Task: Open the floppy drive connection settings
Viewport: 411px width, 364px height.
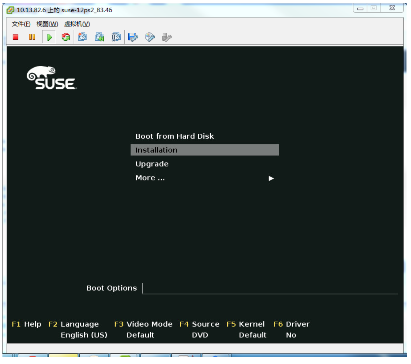Action: click(133, 37)
